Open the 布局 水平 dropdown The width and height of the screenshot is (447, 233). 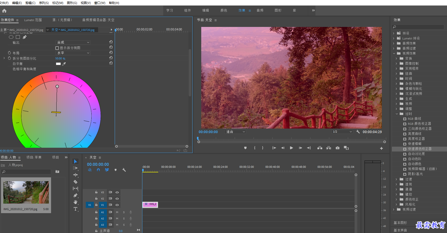click(73, 53)
